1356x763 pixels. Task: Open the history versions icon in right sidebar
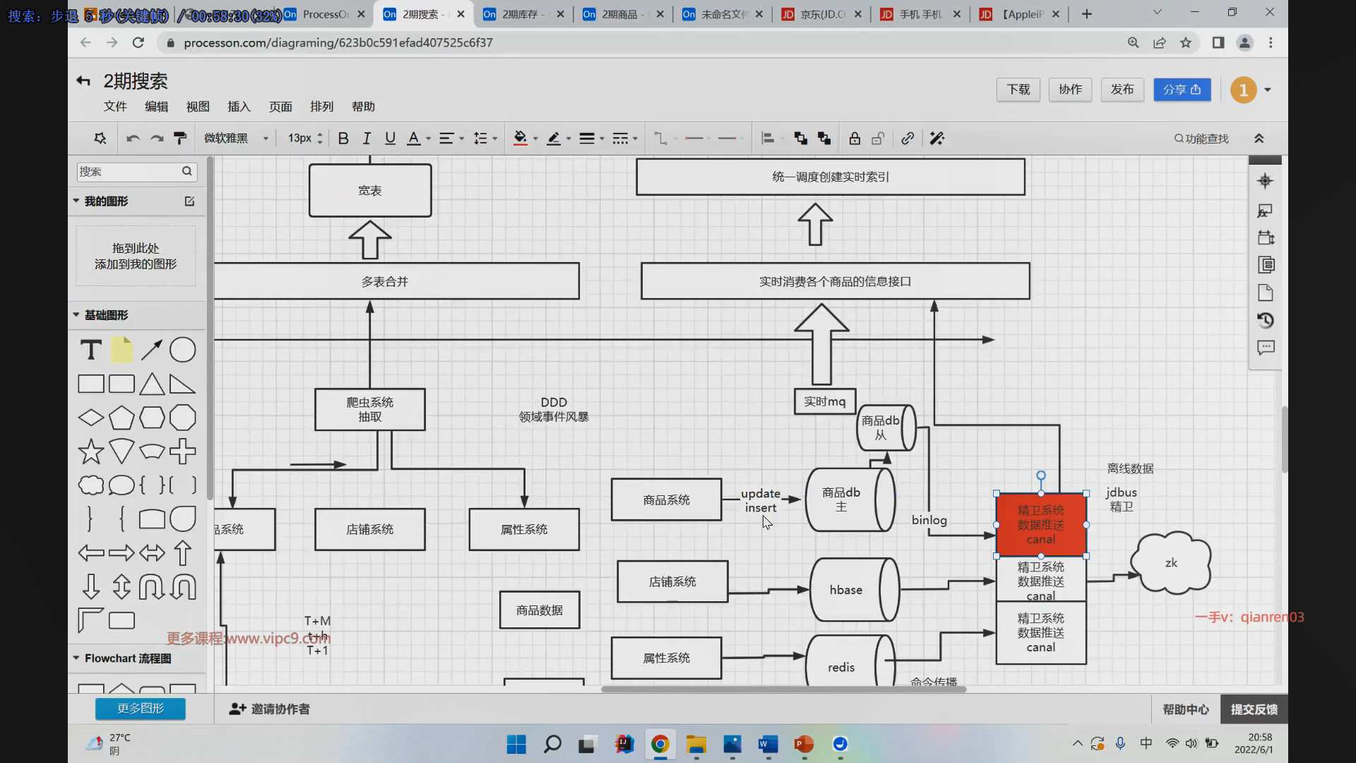coord(1265,321)
